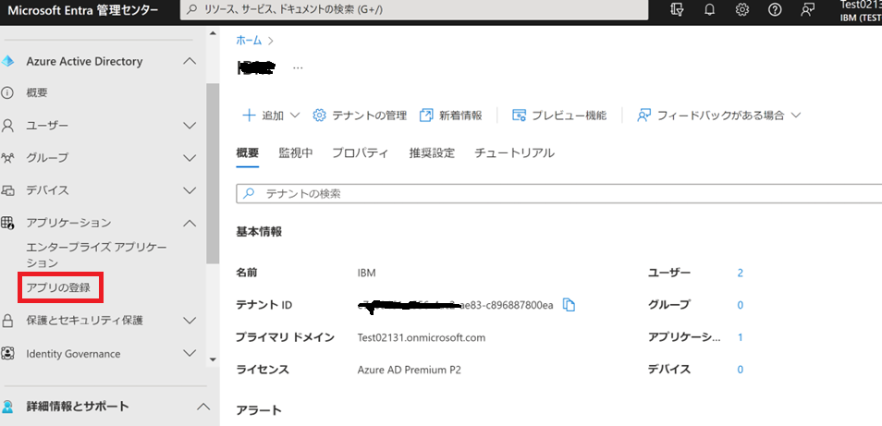Image resolution: width=882 pixels, height=426 pixels.
Task: Click the 詳細情報とサポート person icon
Action: [7, 407]
